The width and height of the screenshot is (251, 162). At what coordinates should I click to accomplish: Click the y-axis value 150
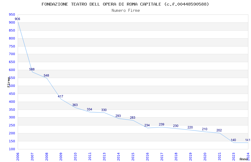coord(12,141)
